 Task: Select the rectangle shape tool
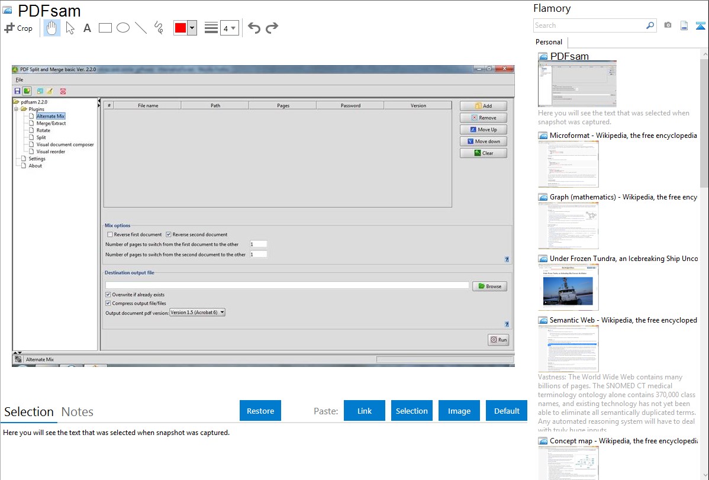105,28
